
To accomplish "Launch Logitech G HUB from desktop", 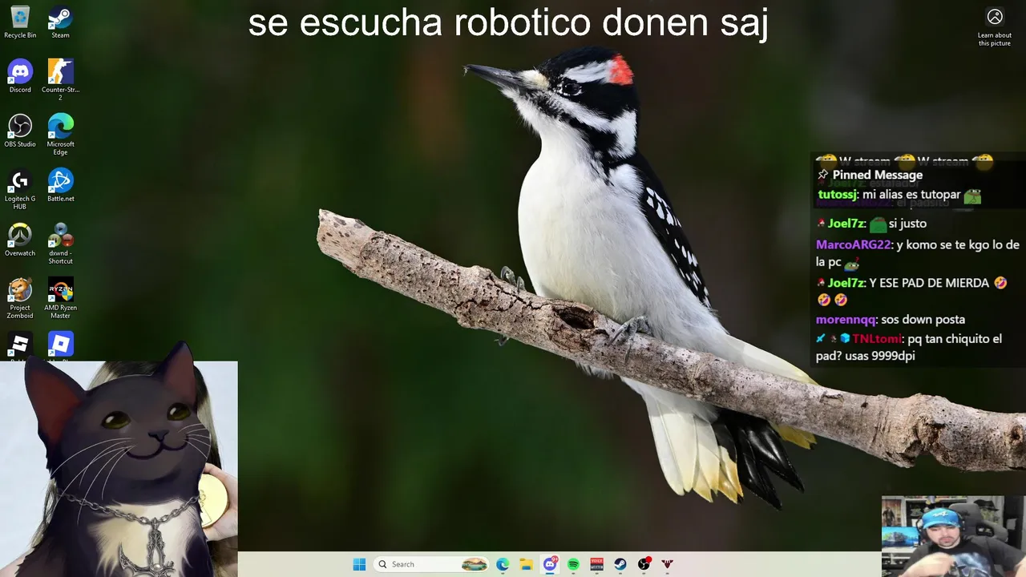I will click(x=20, y=188).
